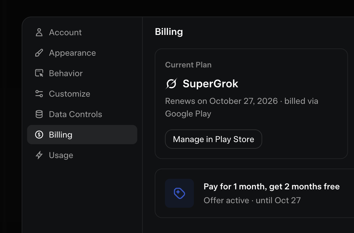Click the Billing dollar-circle icon

[39, 135]
